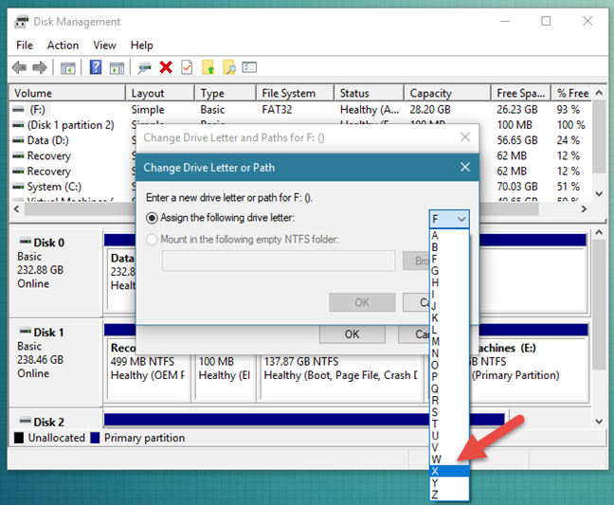Click the Connect drive toolbar icon
The height and width of the screenshot is (505, 614).
(144, 68)
